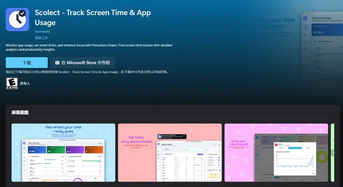Click the Scolect clock app icon

17,19
